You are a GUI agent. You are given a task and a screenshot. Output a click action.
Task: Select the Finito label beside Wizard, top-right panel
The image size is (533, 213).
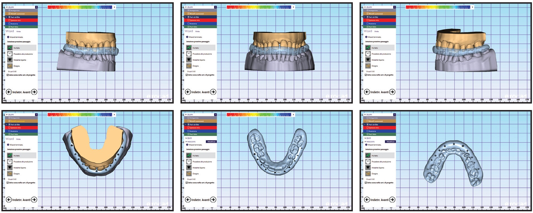coord(376,32)
